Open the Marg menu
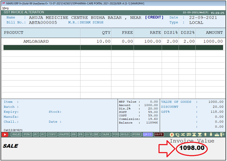Screen dimensions: 227x161 [x=6, y=8]
